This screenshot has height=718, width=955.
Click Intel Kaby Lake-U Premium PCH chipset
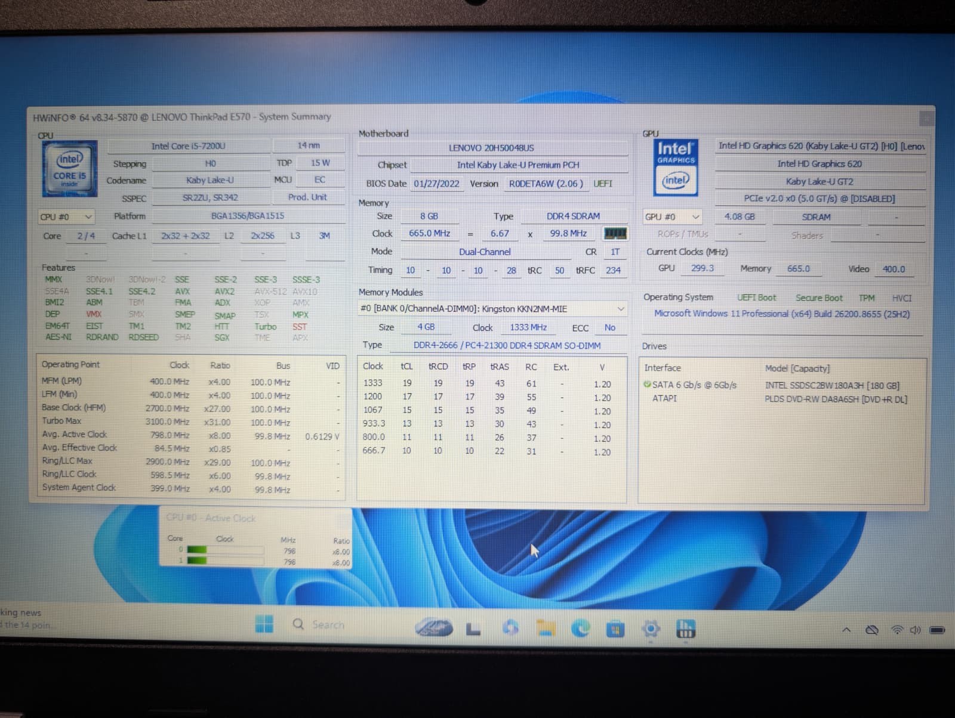(518, 165)
